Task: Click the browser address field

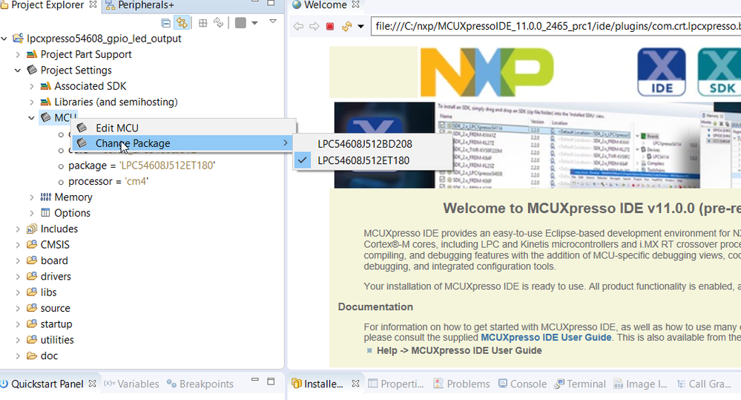Action: [556, 26]
